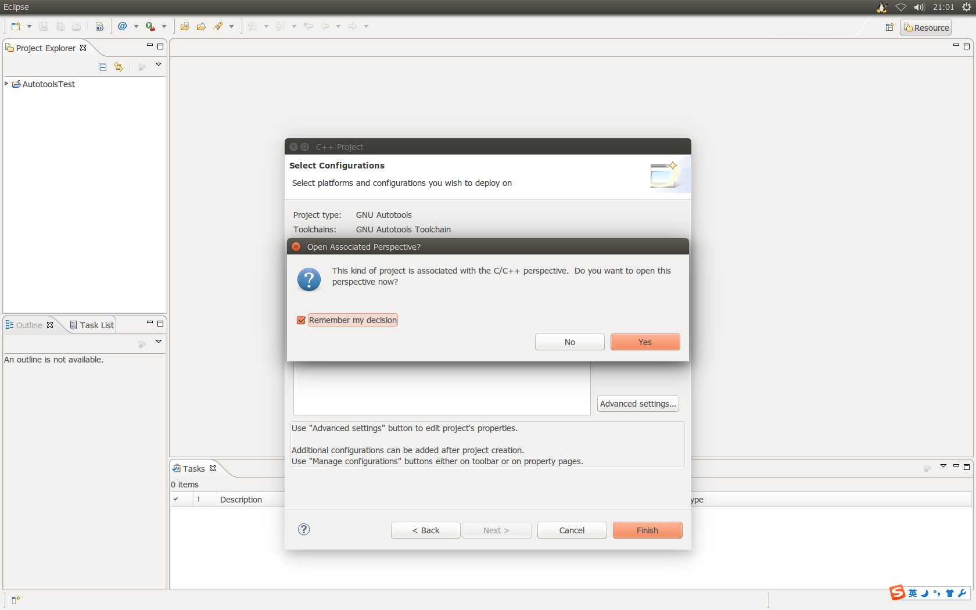
Task: Click the volume indicator in top bar
Action: (x=919, y=7)
